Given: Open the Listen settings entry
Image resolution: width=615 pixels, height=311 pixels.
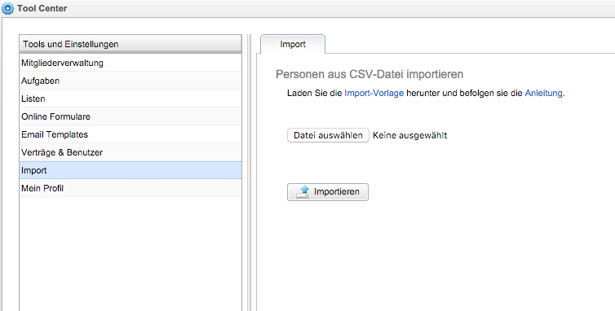Looking at the screenshot, I should (131, 99).
